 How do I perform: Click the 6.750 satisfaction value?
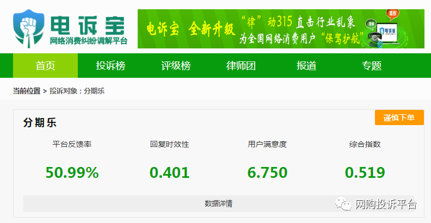(x=267, y=173)
